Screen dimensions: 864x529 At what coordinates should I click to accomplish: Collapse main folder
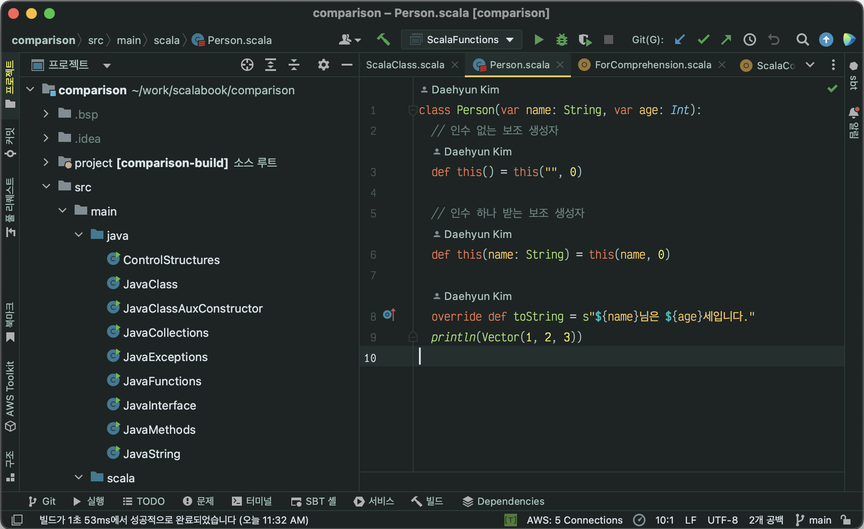(x=62, y=211)
